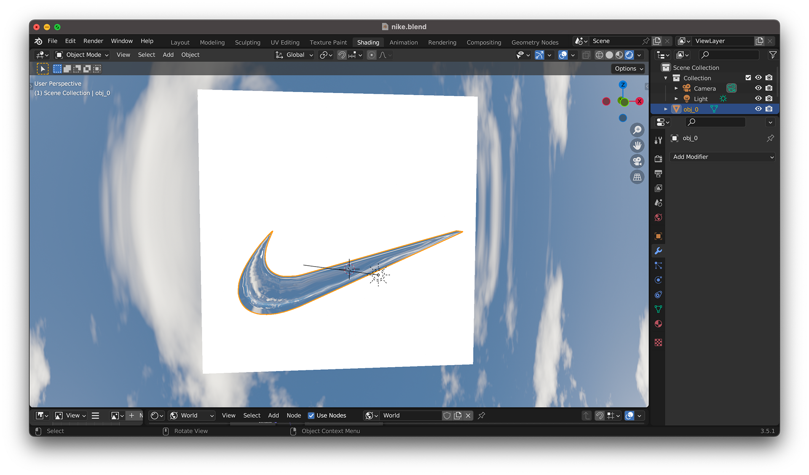Screen dimensions: 809x475
Task: Collapse the Collection tree in outliner
Action: pyautogui.click(x=666, y=78)
